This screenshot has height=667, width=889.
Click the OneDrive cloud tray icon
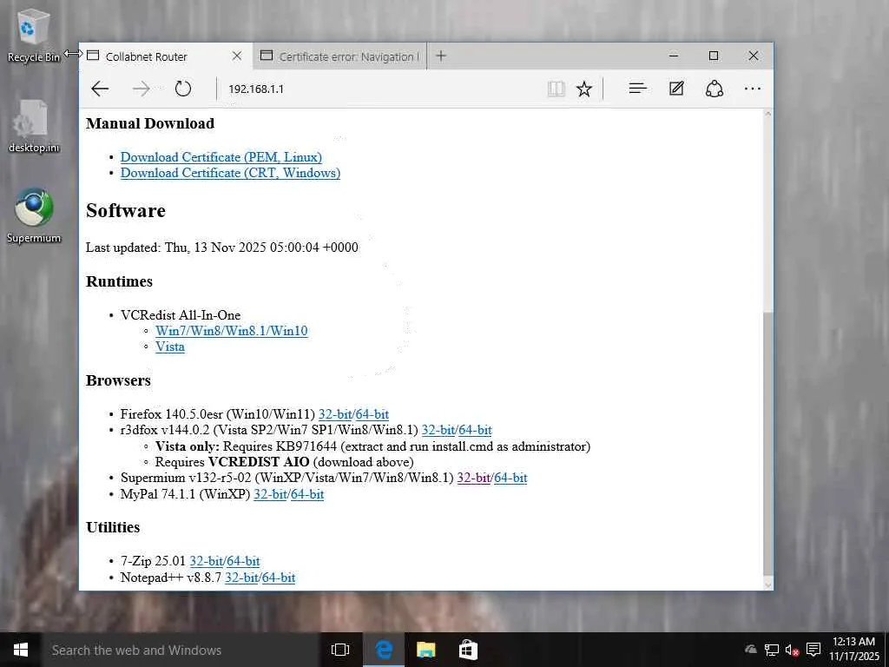[751, 650]
